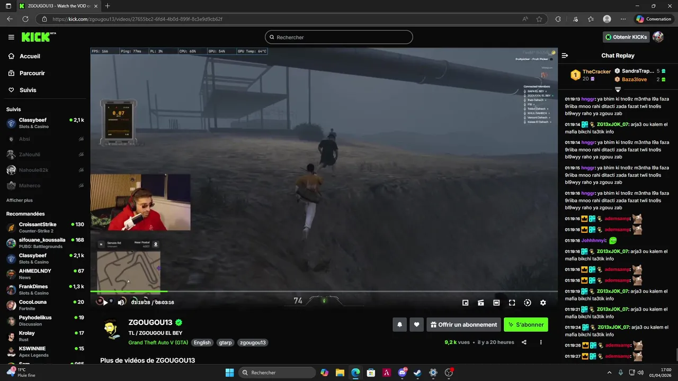
Task: Open the hamburger menu next to KICK logo
Action: (x=11, y=37)
